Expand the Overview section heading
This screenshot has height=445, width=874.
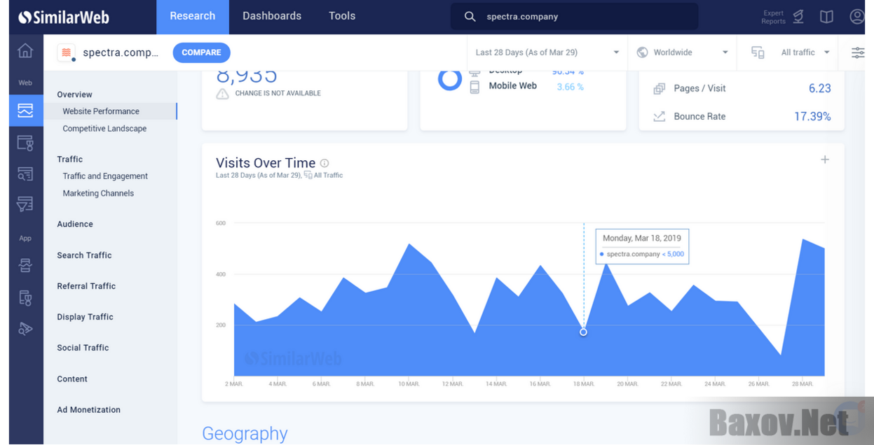[x=74, y=94]
